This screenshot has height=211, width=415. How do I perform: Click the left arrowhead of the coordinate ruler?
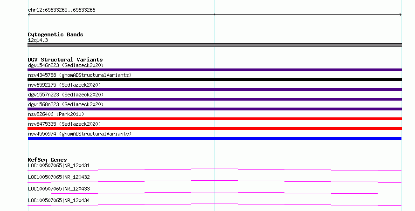click(x=29, y=15)
